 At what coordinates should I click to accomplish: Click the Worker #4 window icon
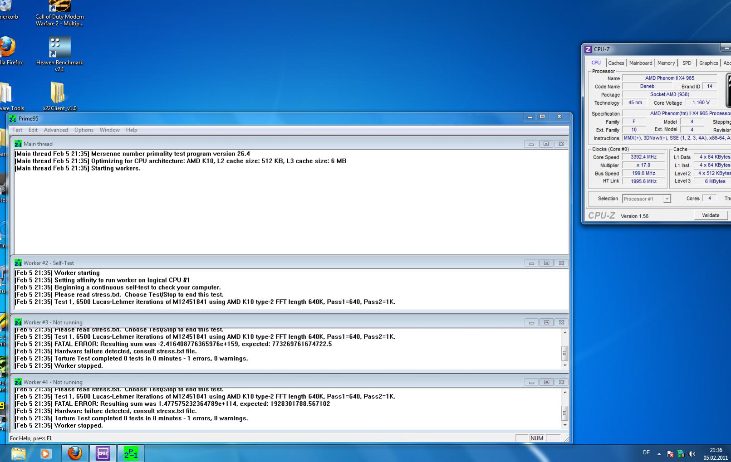pos(18,382)
